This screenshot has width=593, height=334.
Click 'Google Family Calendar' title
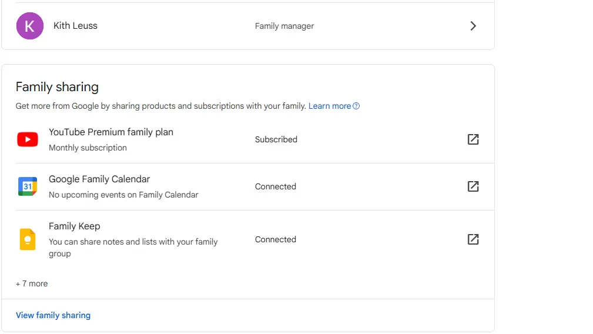[x=99, y=179]
